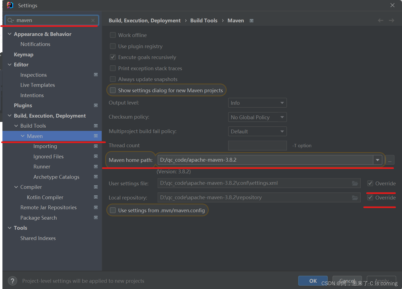Collapse Build, Execution, Deployment section
The image size is (402, 289).
click(10, 116)
